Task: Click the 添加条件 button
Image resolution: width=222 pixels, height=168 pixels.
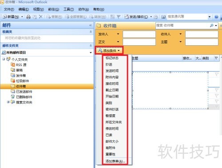Action: click(109, 51)
